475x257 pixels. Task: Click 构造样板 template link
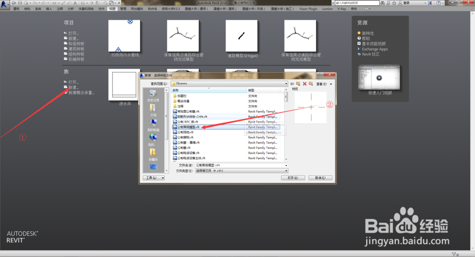(74, 44)
